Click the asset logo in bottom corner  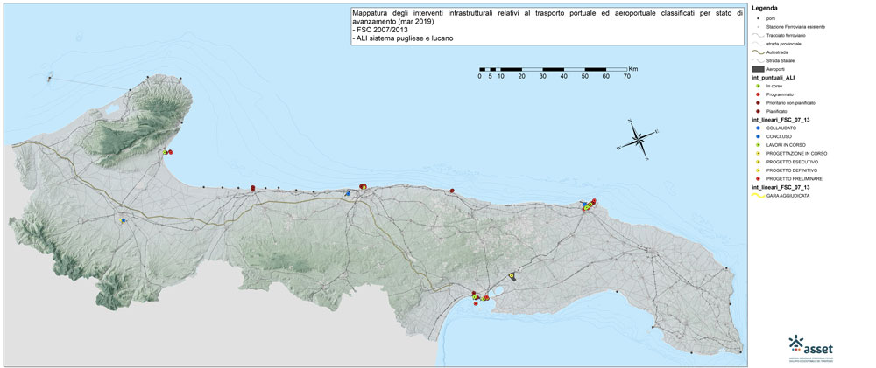pos(808,345)
